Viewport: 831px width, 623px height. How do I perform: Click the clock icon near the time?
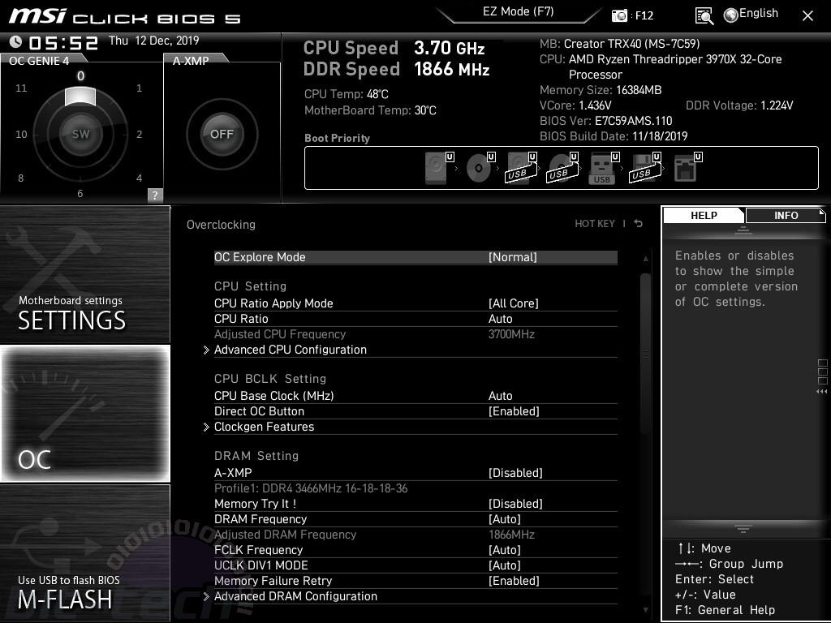click(x=16, y=41)
